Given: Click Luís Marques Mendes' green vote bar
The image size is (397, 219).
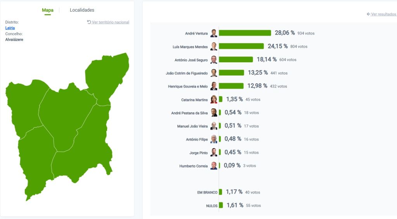Looking at the screenshot, I should pyautogui.click(x=241, y=46).
